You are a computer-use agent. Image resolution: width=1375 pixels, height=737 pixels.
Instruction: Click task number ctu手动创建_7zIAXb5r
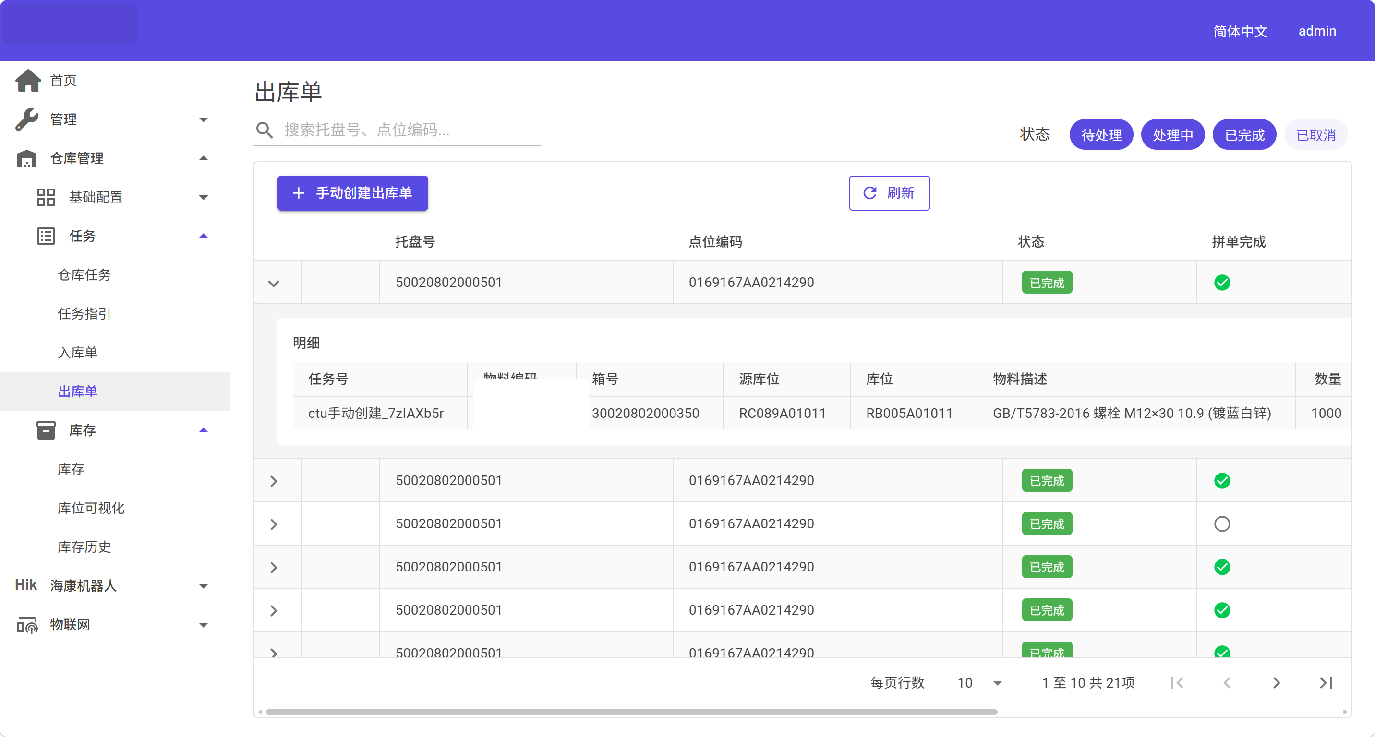[x=376, y=413]
